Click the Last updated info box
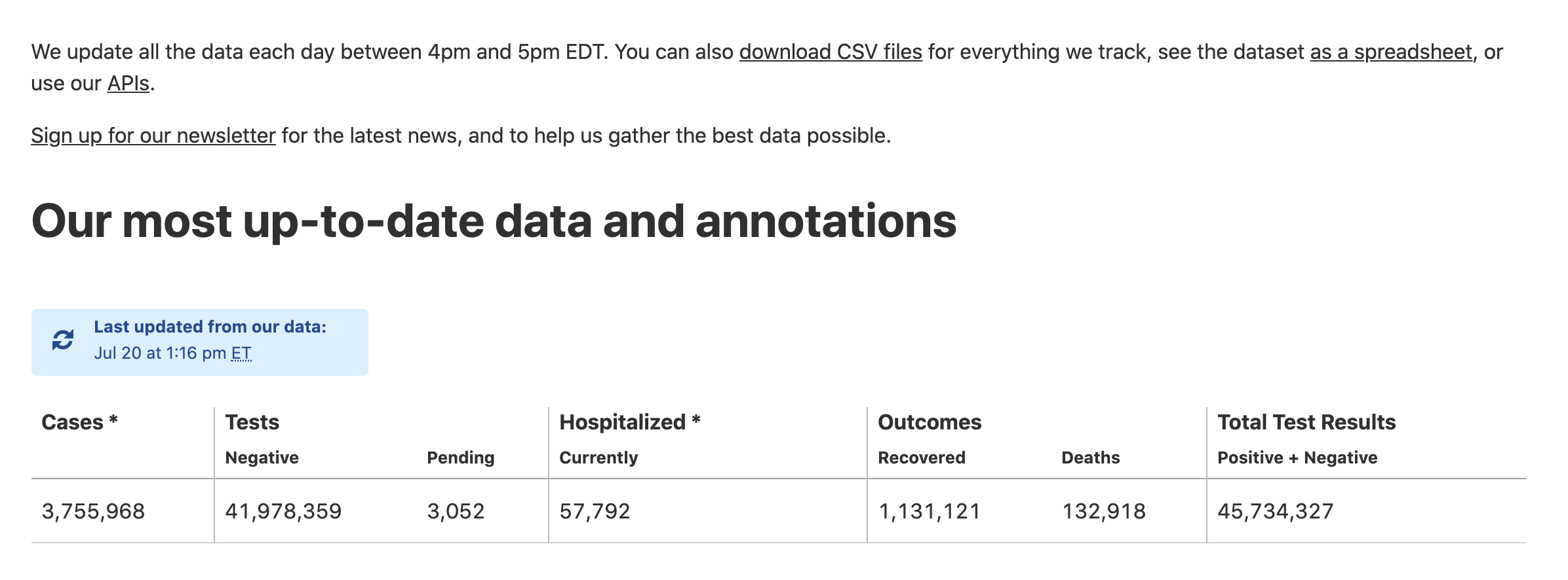The width and height of the screenshot is (1568, 580). (x=200, y=342)
